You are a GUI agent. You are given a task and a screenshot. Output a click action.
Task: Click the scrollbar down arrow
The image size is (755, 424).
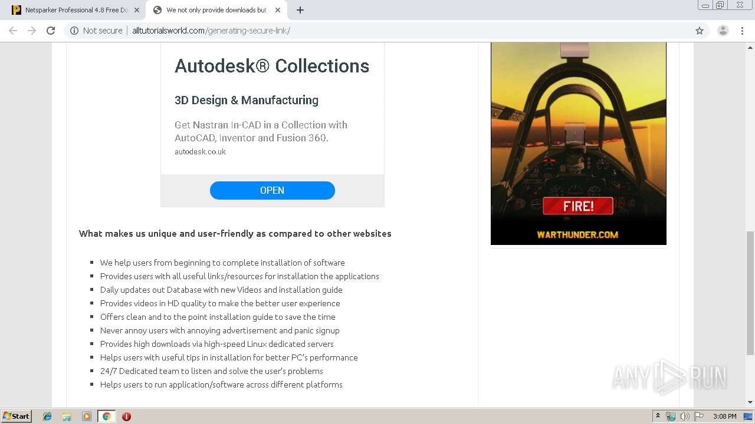[x=750, y=403]
